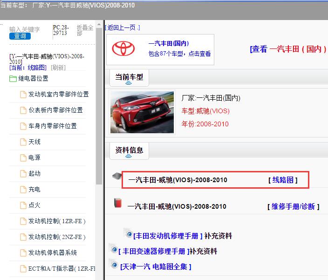Image resolution: width=328 pixels, height=280 pixels.
Task: Click 折叠全部 to collapse all
Action: pos(85,30)
